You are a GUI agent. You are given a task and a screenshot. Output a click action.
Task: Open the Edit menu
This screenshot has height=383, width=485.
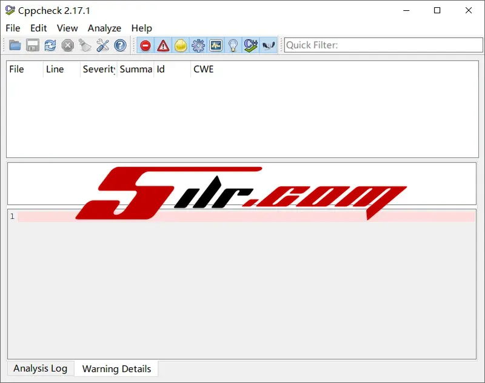click(39, 28)
